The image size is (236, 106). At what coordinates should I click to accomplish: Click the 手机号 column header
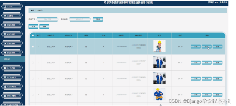pyautogui.click(x=121, y=36)
